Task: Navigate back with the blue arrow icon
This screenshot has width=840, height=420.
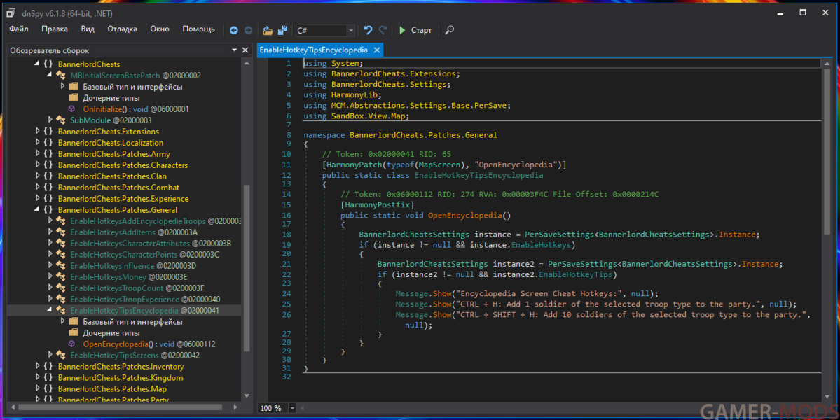Action: point(233,31)
